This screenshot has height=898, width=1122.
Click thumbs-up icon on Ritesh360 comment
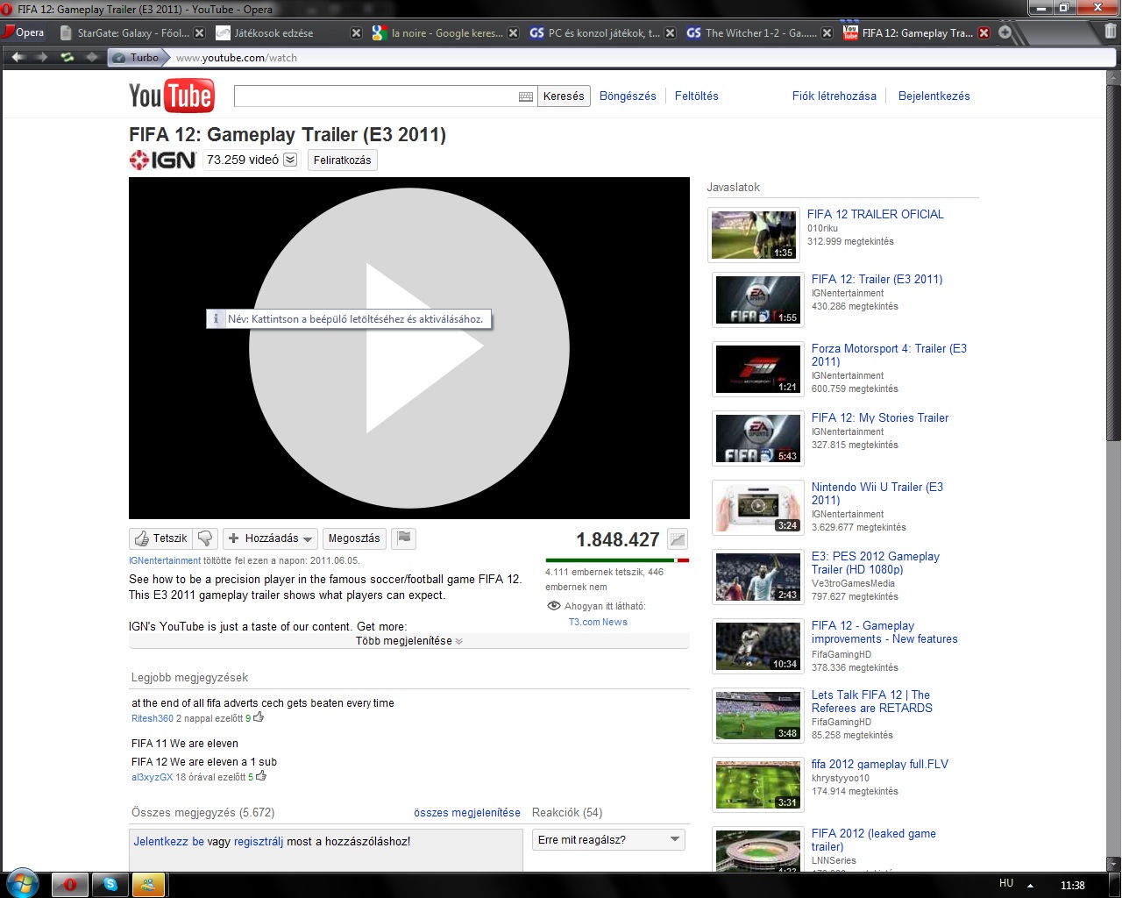[259, 717]
